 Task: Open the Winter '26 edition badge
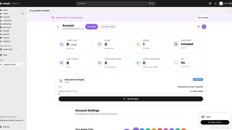click(15, 3)
